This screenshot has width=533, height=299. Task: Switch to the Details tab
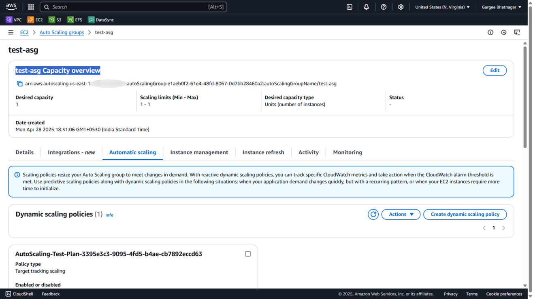25,152
